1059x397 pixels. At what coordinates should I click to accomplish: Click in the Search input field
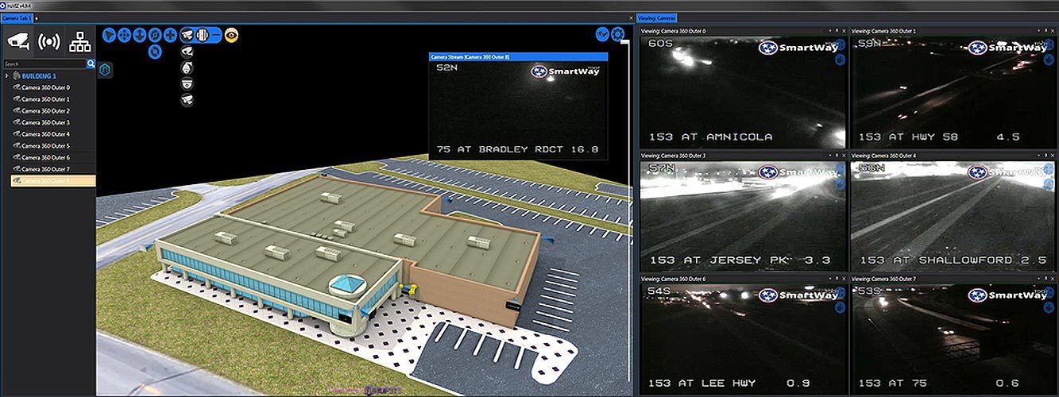tap(44, 64)
